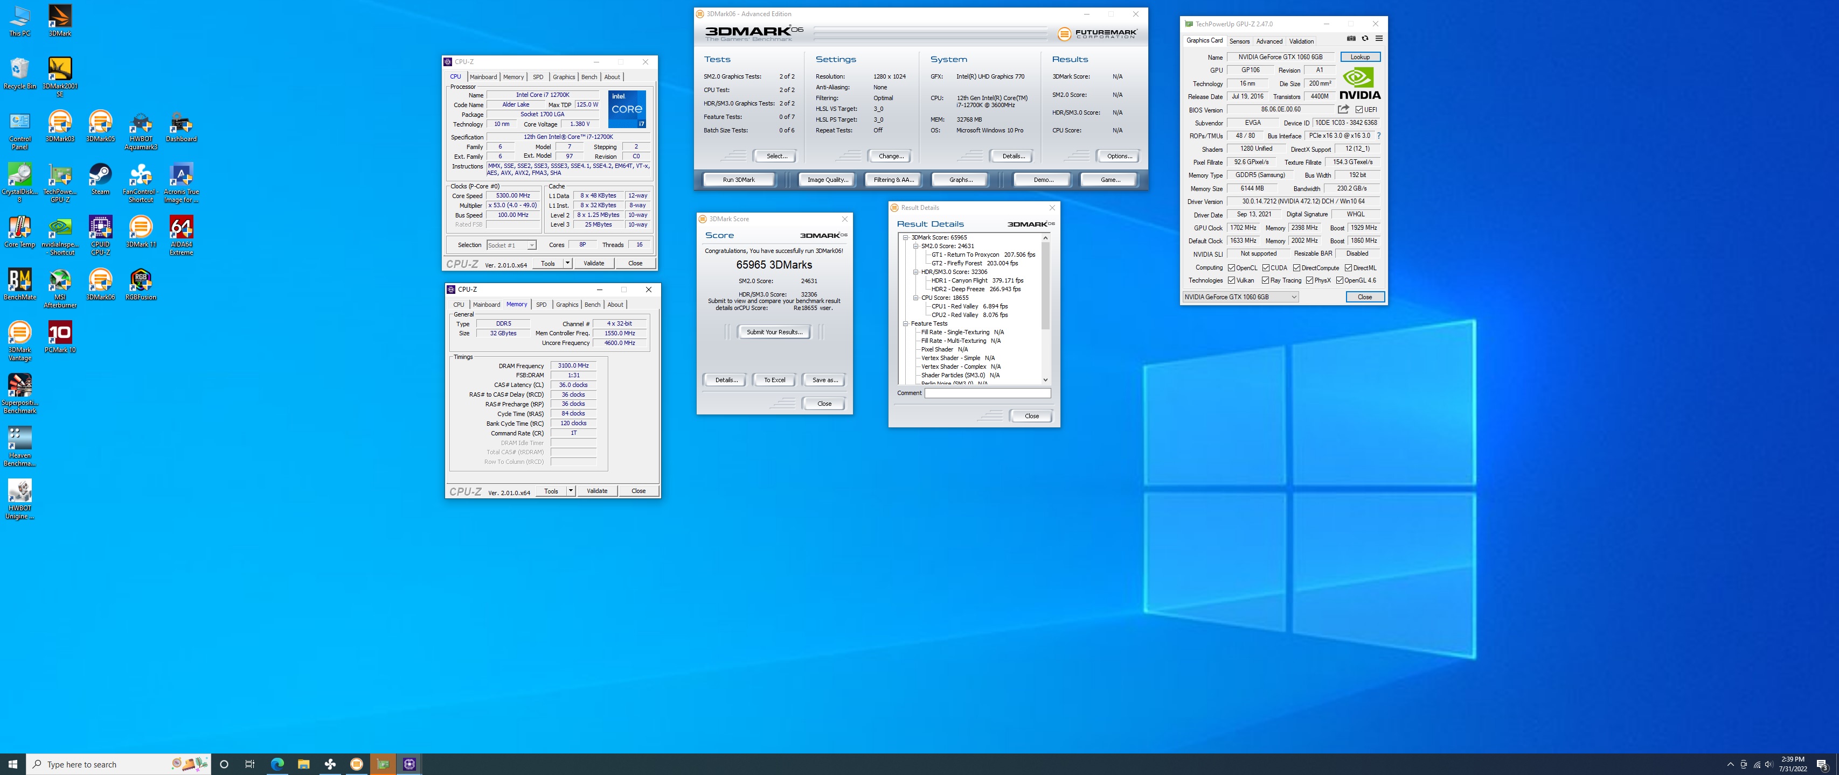Click the GPU-Z refresh icon
The height and width of the screenshot is (775, 1839).
click(x=1365, y=39)
